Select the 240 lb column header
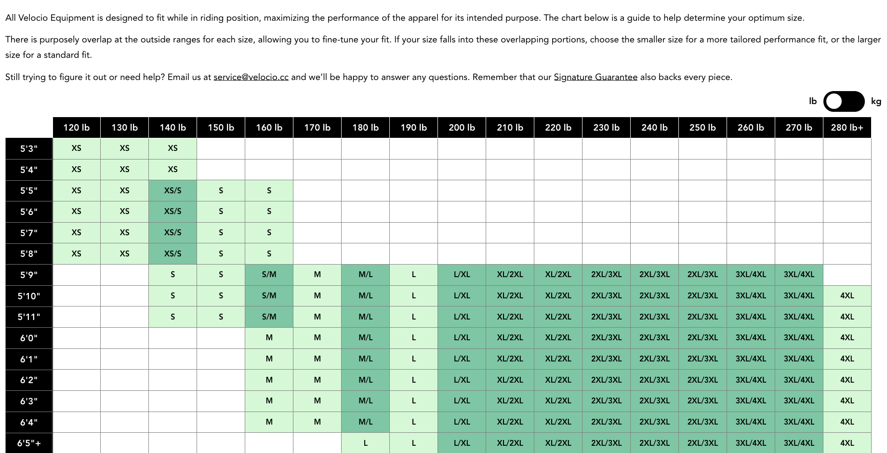The image size is (887, 453). point(654,128)
